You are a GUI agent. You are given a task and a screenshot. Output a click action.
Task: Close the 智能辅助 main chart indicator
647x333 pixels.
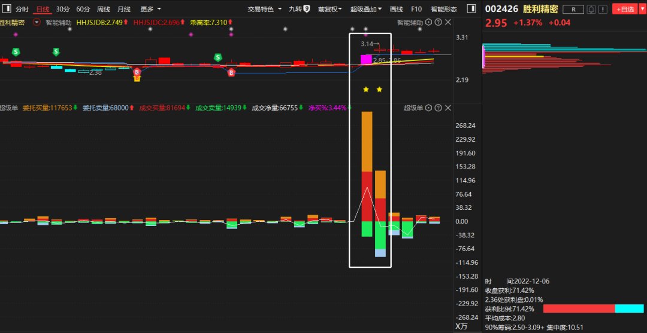click(448, 22)
